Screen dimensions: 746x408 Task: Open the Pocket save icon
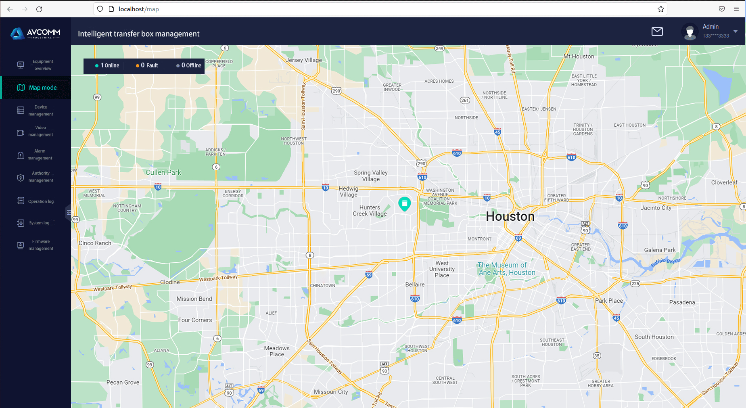click(x=722, y=9)
